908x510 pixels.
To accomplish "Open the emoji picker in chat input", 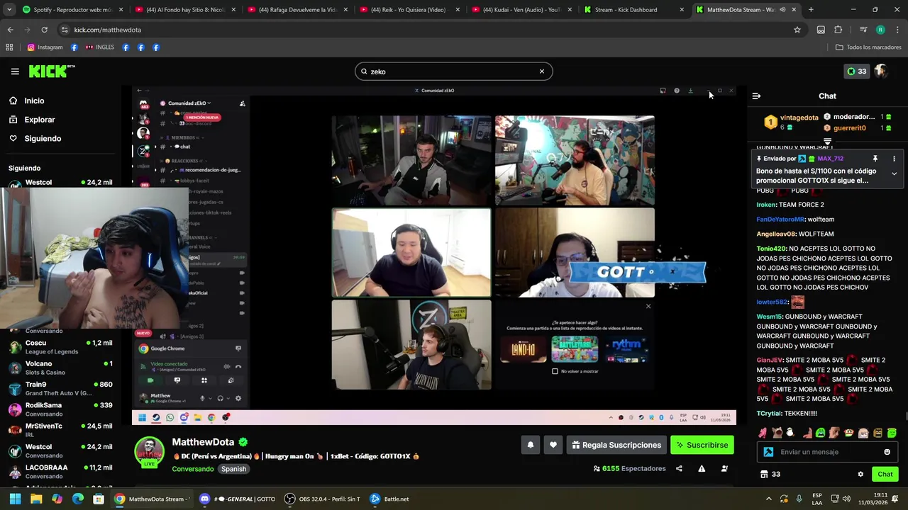I will coord(887,452).
